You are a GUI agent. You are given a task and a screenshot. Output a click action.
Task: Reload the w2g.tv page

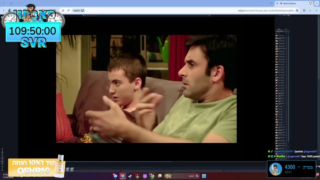coord(304,10)
